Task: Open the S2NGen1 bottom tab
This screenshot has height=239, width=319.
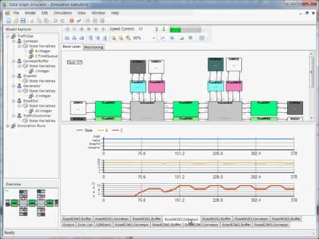Action: pos(104,224)
